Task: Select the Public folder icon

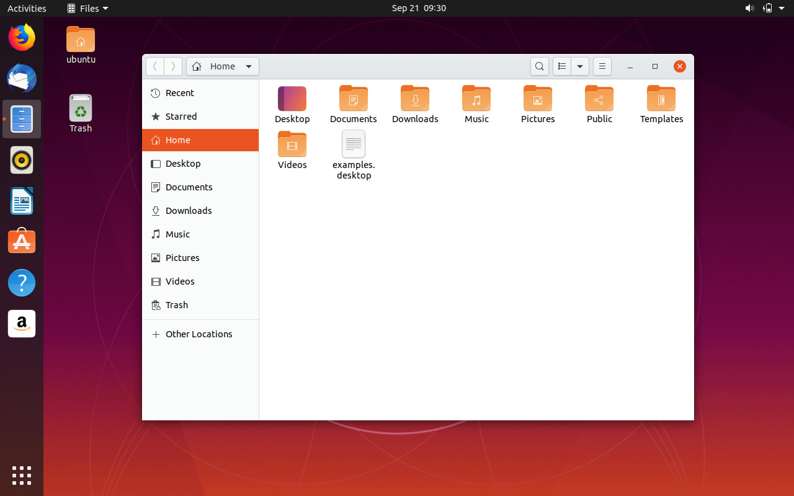Action: click(599, 99)
